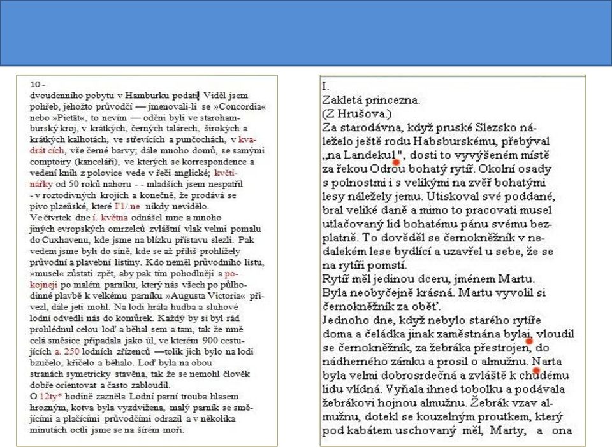Select the word "Utiskoval"
The width and height of the screenshot is (612, 447).
coord(453,197)
